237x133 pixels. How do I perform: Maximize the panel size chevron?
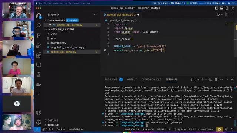[x=227, y=79]
